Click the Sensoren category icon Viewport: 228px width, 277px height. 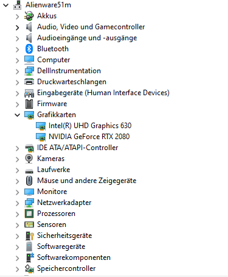[29, 225]
